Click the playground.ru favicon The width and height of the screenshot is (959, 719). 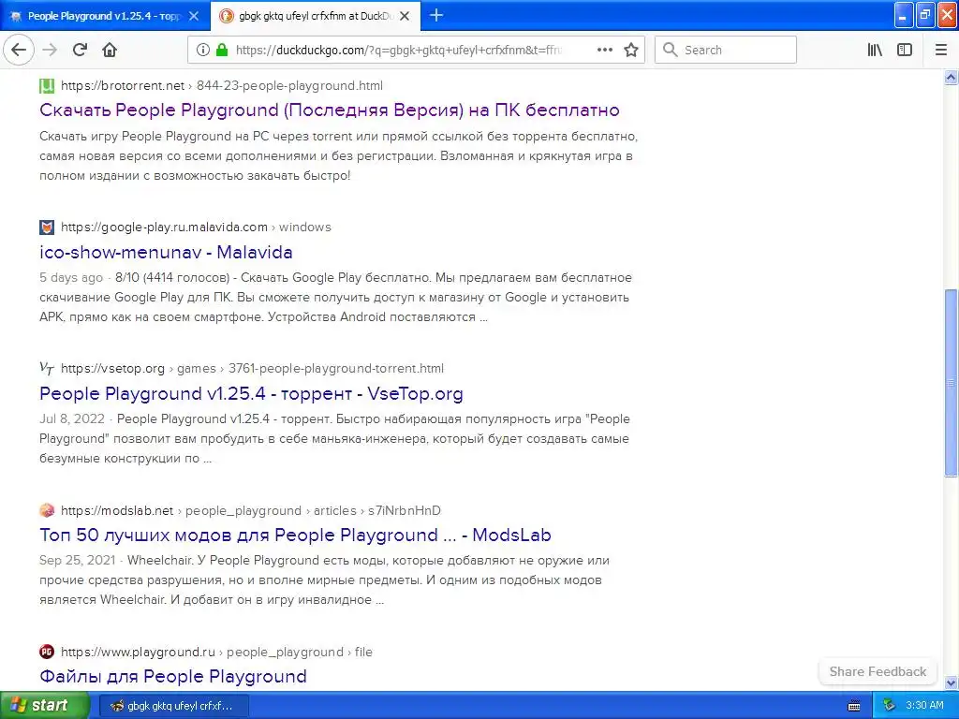pyautogui.click(x=47, y=652)
